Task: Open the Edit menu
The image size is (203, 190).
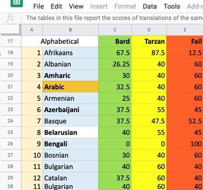Action: 56,6
